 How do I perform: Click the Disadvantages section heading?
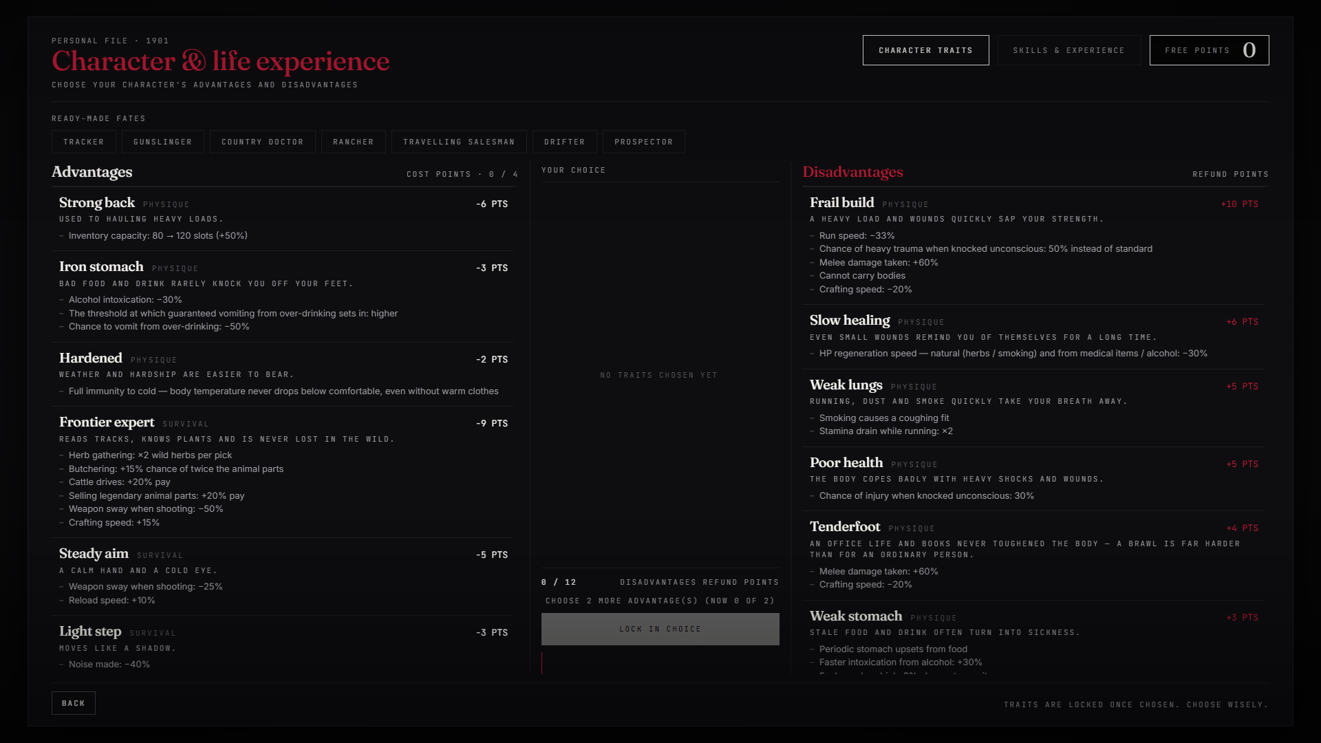coord(853,172)
